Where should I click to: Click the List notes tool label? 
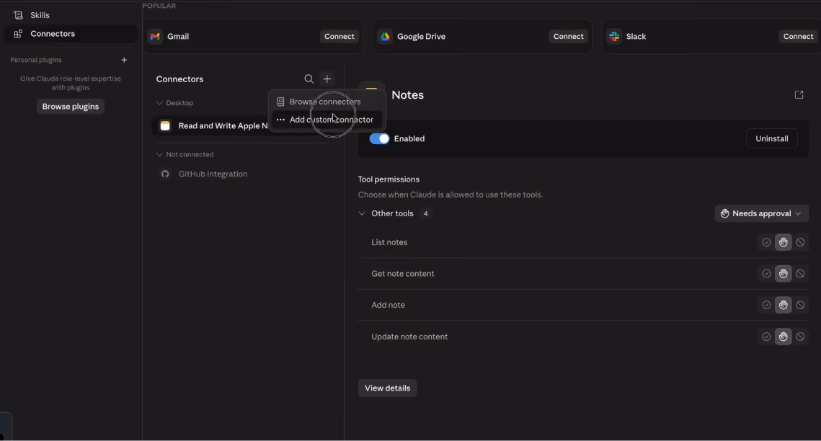click(389, 242)
